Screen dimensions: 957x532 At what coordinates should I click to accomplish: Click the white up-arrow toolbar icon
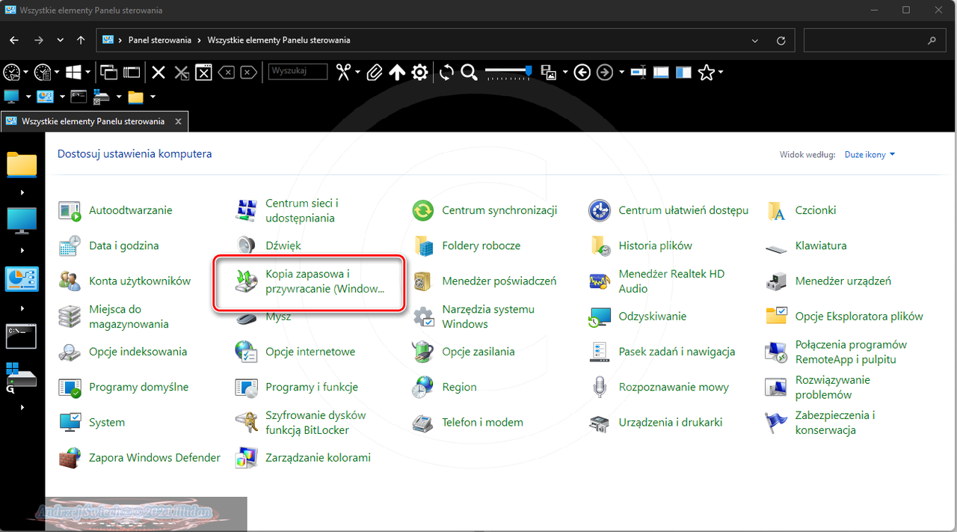pyautogui.click(x=397, y=72)
